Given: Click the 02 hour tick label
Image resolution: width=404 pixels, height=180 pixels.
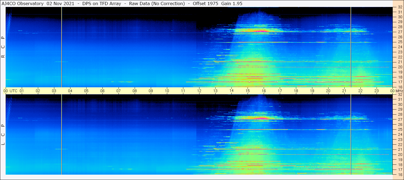Looking at the screenshot, I should coord(38,91).
